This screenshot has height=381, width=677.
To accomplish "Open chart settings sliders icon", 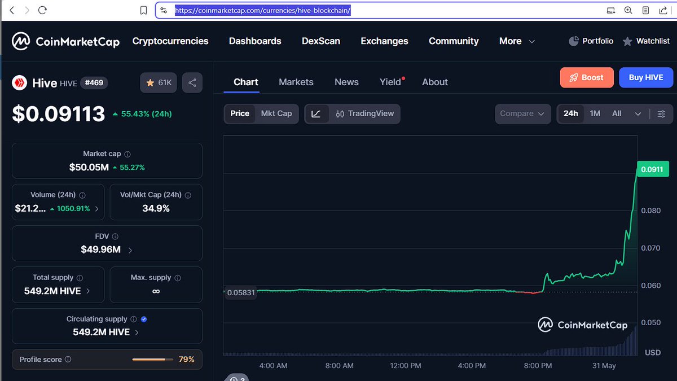I will pyautogui.click(x=662, y=113).
